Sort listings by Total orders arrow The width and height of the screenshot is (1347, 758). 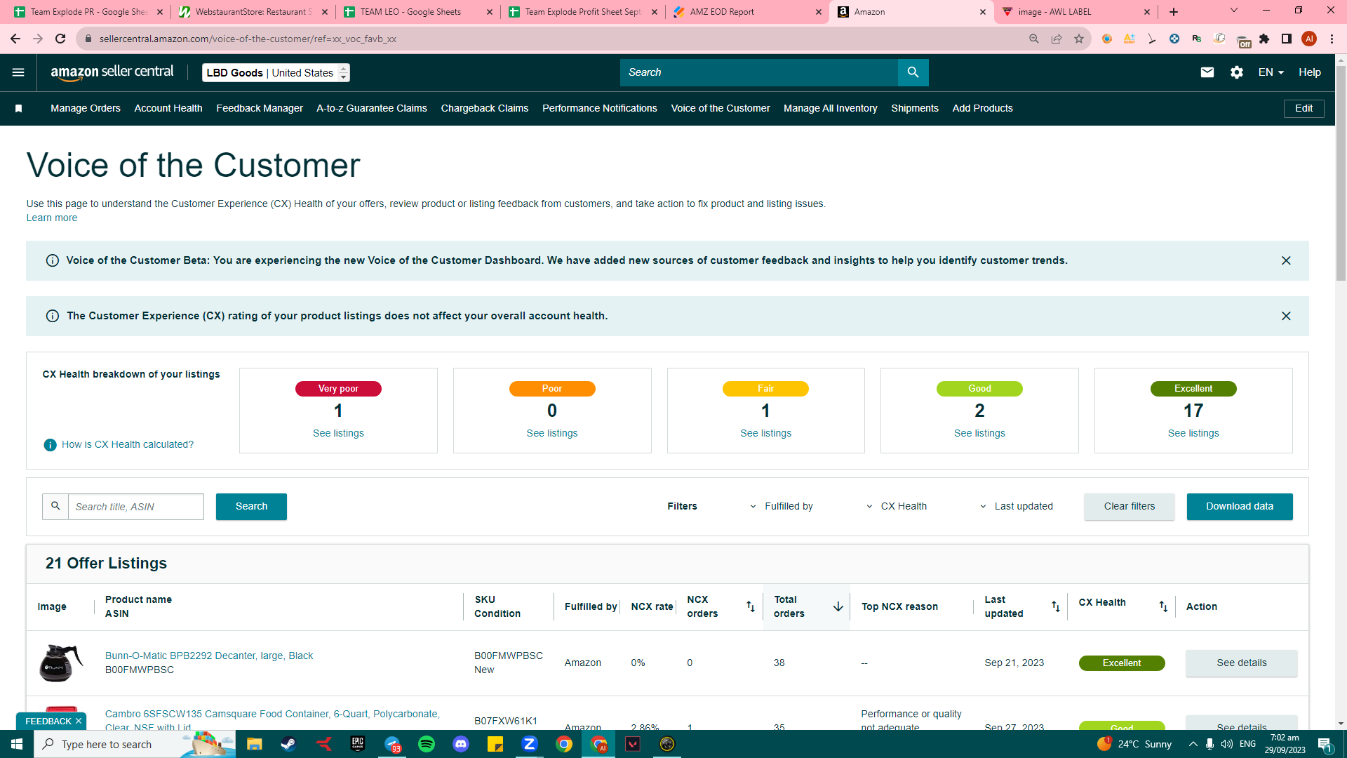pyautogui.click(x=838, y=606)
